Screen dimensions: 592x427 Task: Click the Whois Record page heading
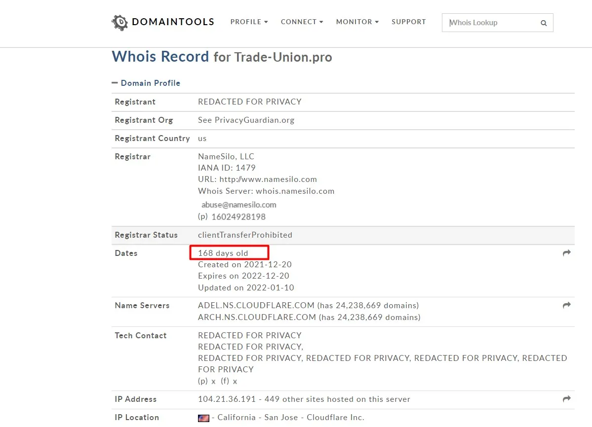[222, 57]
